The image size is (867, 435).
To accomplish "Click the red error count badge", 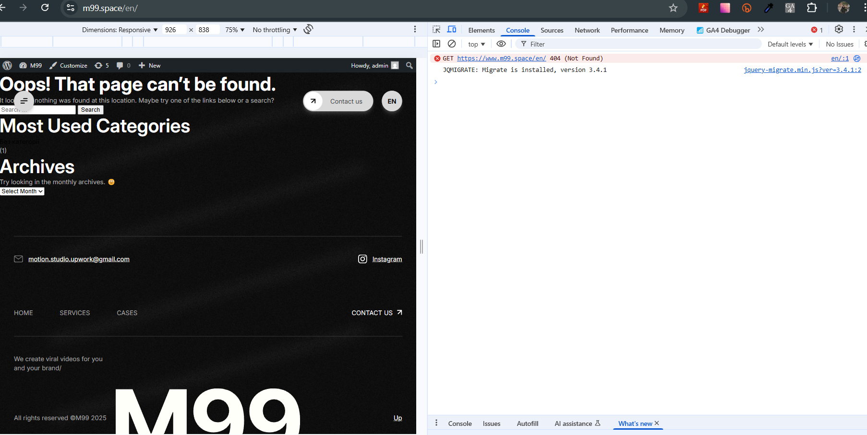I will [817, 30].
